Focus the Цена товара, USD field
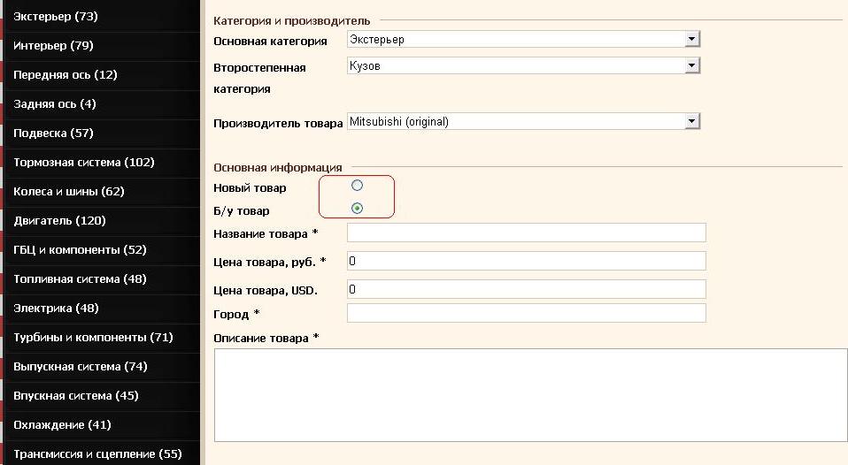The width and height of the screenshot is (848, 465). point(526,289)
